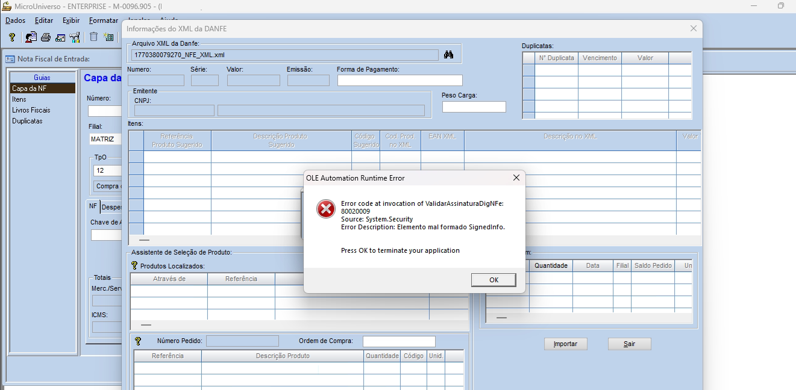Click the user with document toolbar icon
This screenshot has width=796, height=390.
[30, 37]
